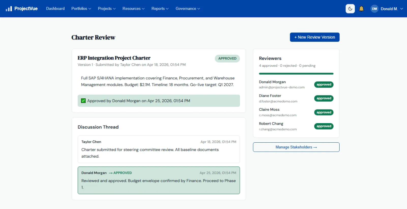The height and width of the screenshot is (209, 407).
Task: Click the reviewers approval progress bar
Action: coord(296,74)
